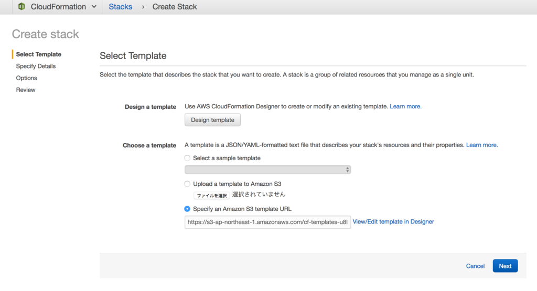Viewport: 537px width, 291px height.
Task: Click the Design template button
Action: click(x=212, y=120)
